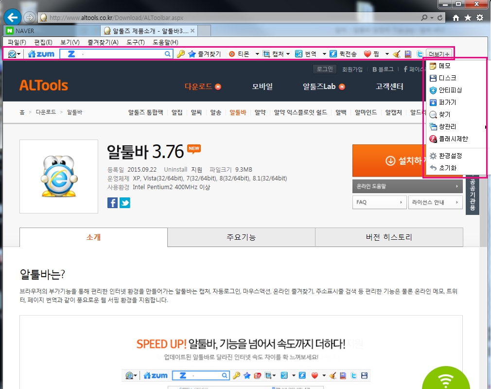Switch to the 버전 히스토리 tab
491x389 pixels.
[389, 237]
